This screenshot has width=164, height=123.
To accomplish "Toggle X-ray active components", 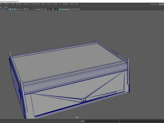I will (40, 9).
